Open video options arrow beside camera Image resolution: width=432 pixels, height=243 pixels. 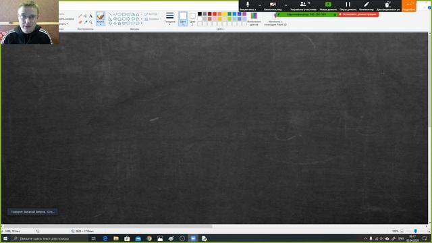pos(286,5)
